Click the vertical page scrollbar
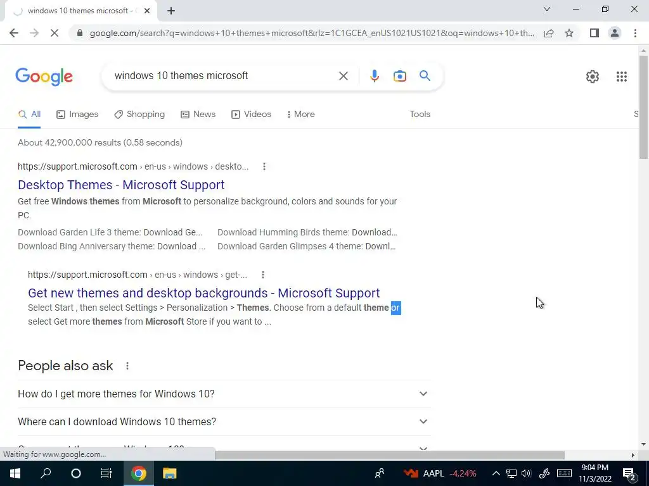649x486 pixels. coord(643,108)
